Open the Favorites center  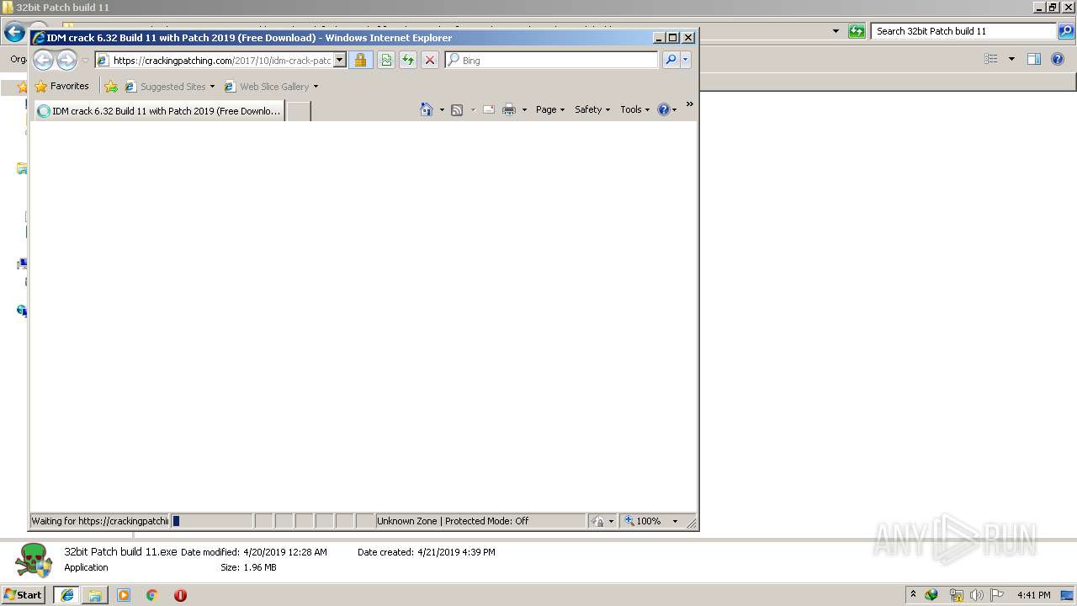point(61,86)
